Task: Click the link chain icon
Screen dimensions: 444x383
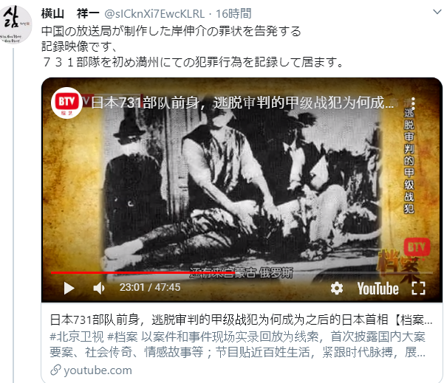Action: 55,370
